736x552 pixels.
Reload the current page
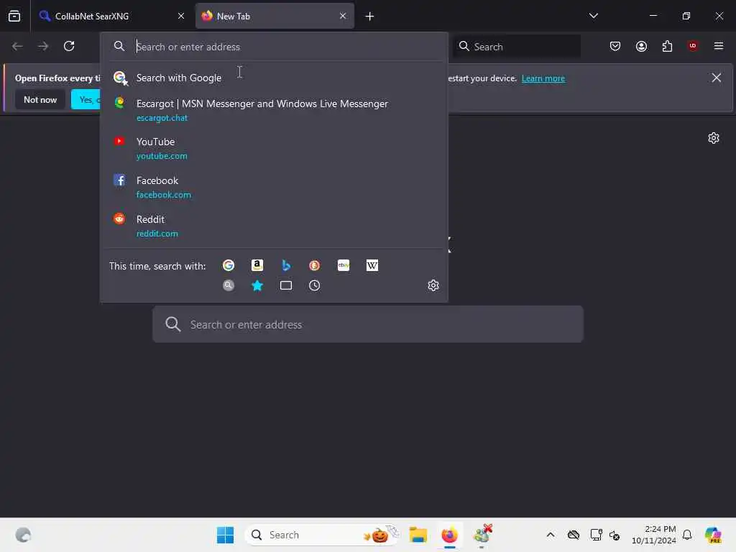point(69,46)
